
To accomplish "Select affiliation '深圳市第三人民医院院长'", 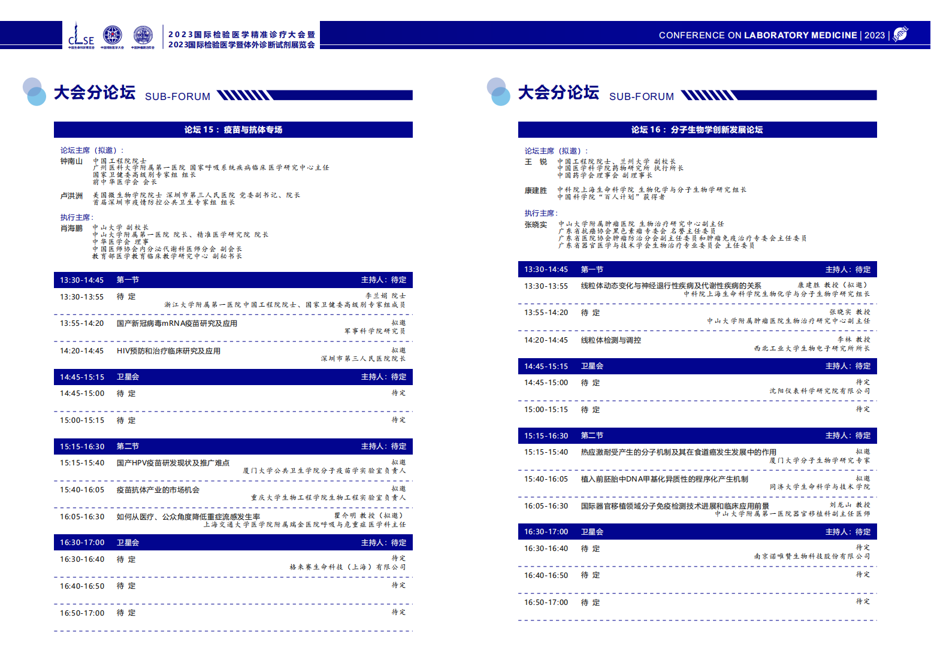I will pyautogui.click(x=364, y=359).
